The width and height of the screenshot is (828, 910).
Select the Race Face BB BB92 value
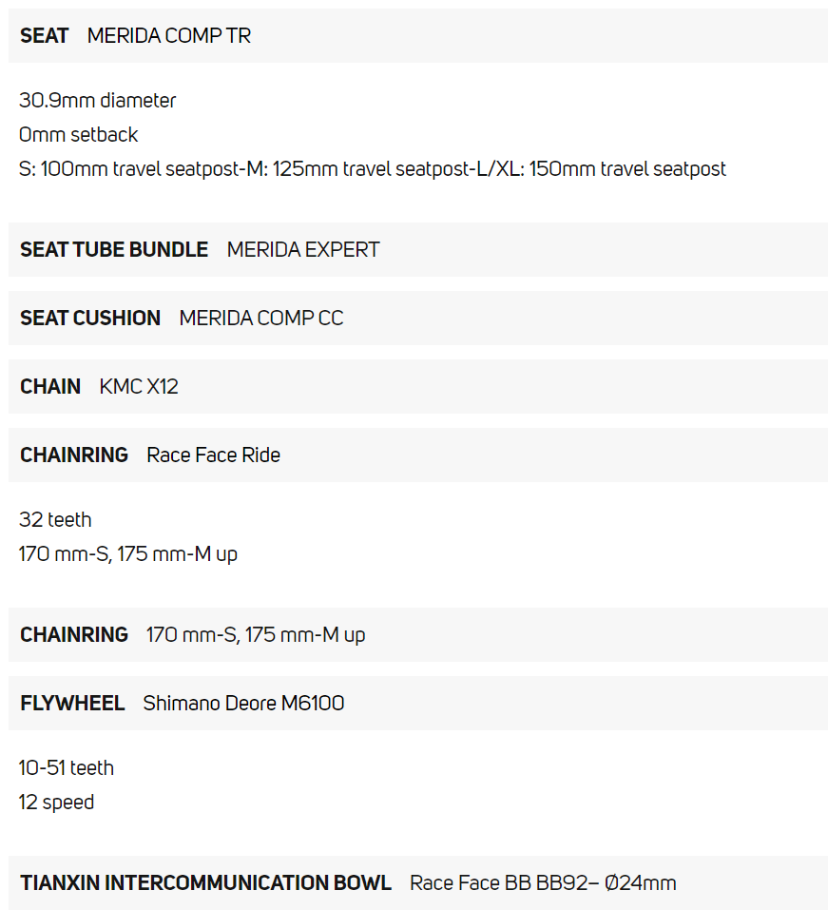543,882
